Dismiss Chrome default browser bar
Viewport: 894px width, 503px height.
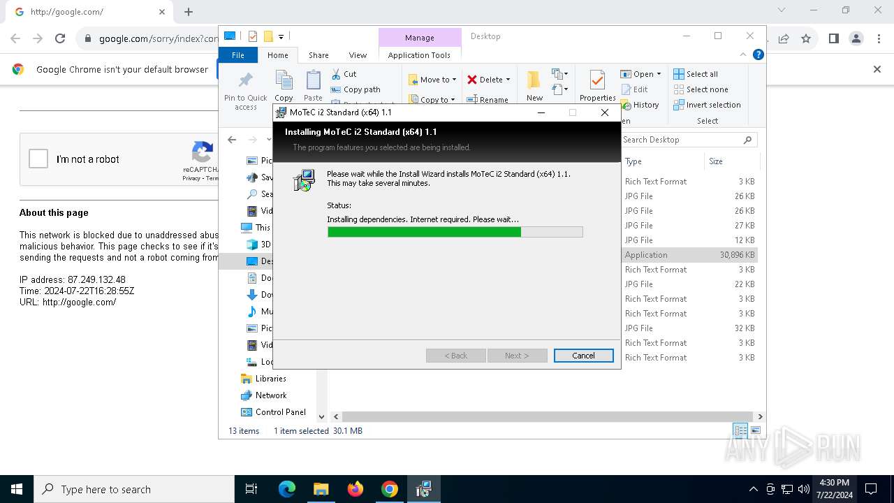(877, 69)
